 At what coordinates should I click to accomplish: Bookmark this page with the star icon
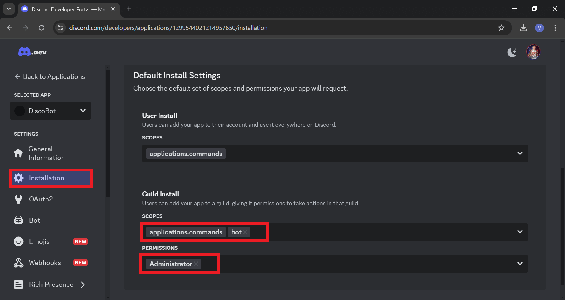point(501,28)
